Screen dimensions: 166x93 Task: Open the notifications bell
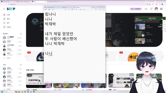(151, 9)
